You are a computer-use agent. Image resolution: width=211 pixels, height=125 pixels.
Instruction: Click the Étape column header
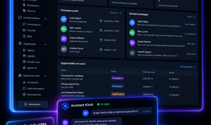pyautogui.click(x=114, y=71)
